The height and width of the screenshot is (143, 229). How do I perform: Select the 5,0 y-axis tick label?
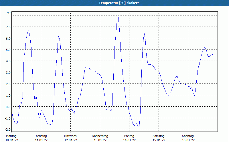click(8, 50)
